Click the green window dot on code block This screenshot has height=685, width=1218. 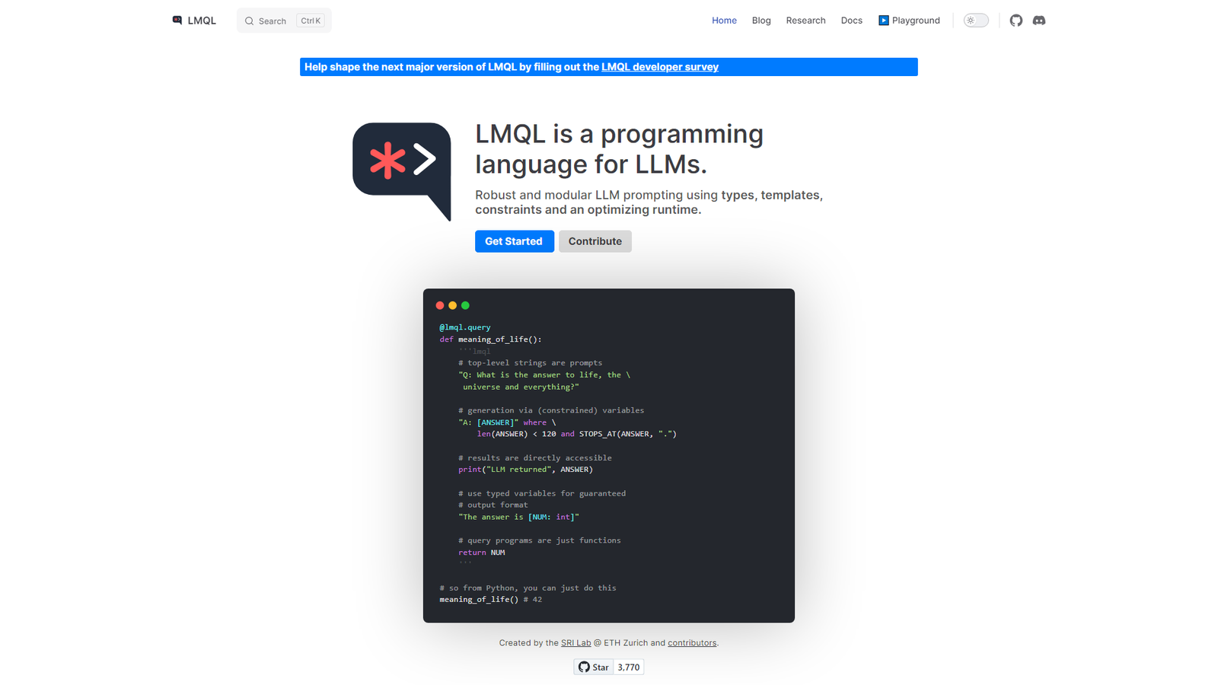click(x=465, y=305)
